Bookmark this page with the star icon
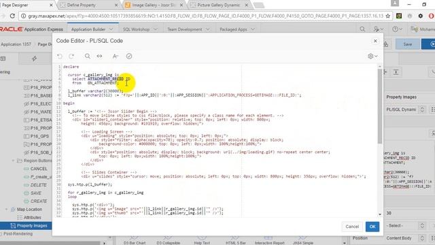The width and height of the screenshot is (435, 245). coord(388,16)
